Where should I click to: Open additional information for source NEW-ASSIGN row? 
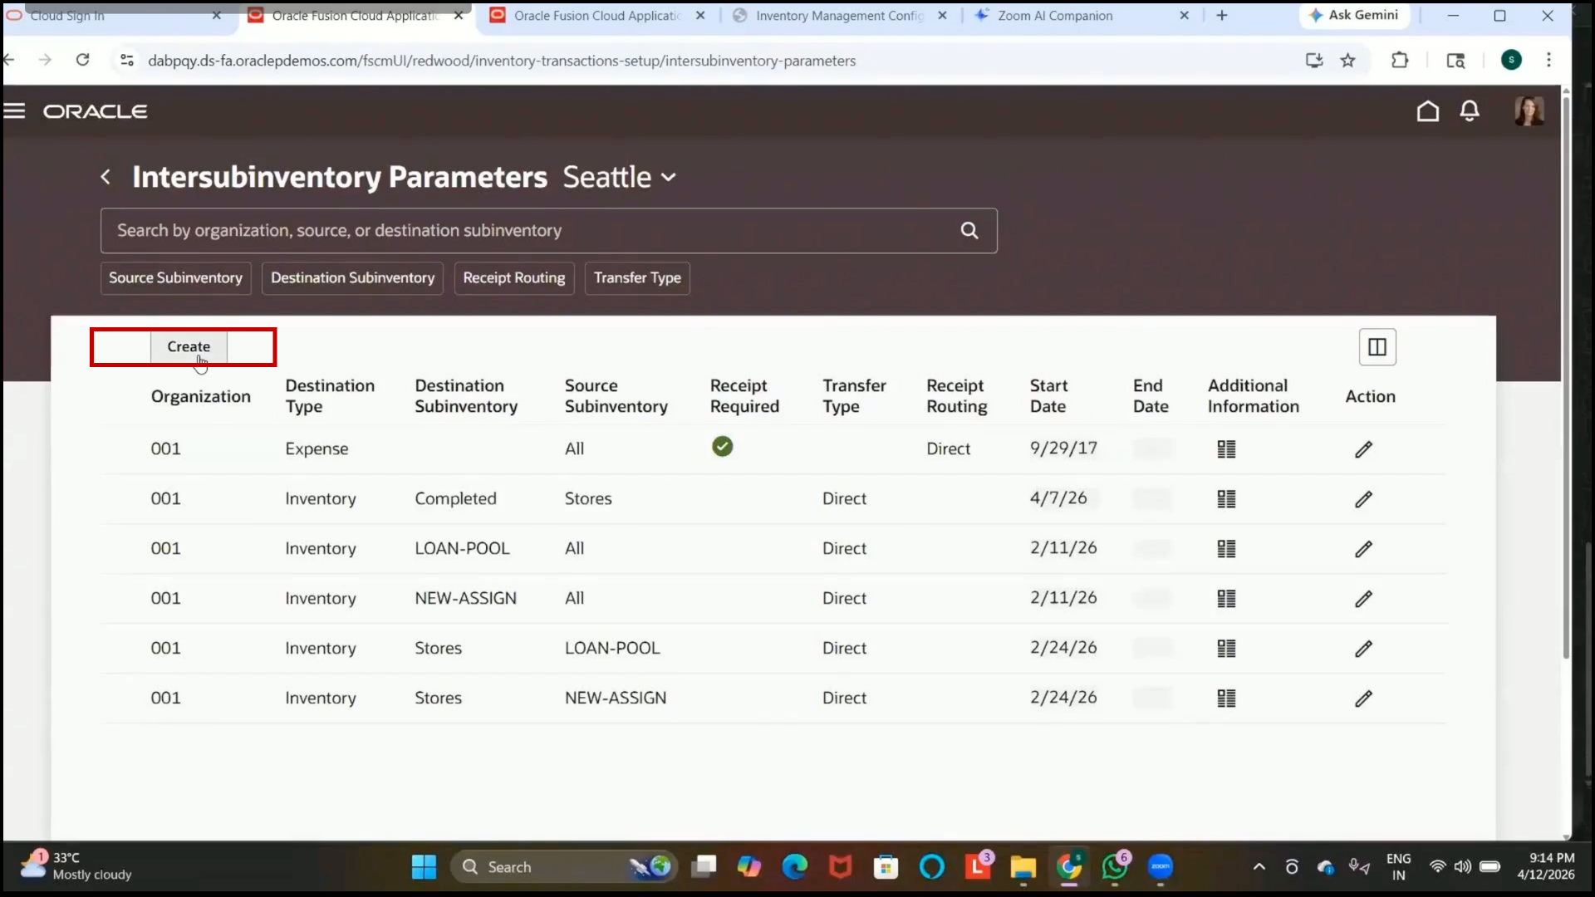[x=1226, y=698]
